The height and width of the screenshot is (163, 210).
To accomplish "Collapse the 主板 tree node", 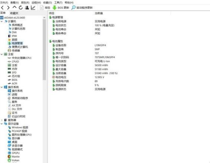I will click(2, 54).
